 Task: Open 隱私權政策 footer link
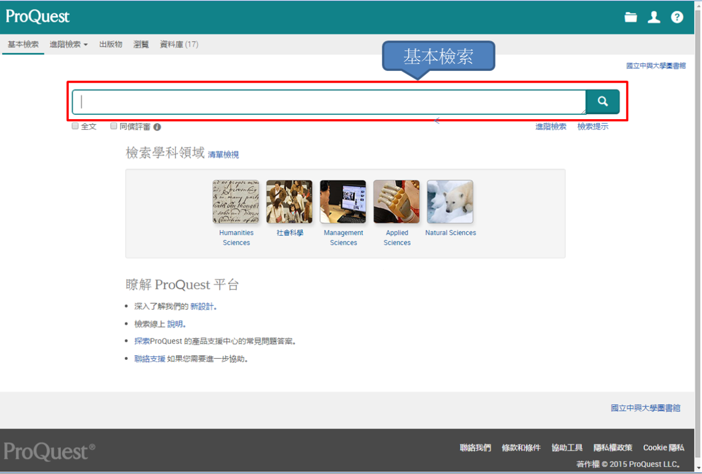click(613, 448)
